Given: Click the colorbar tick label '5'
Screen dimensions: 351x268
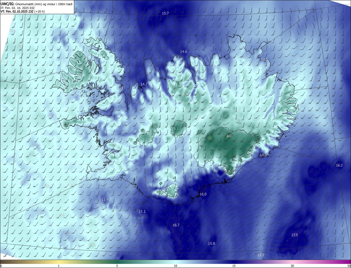Looking at the screenshot, I should (117, 266).
